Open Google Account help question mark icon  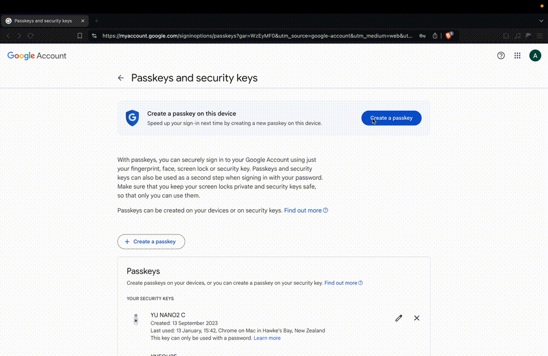click(x=501, y=55)
